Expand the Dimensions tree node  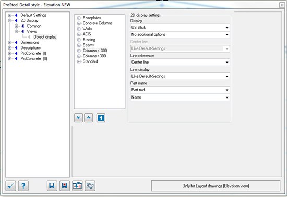pos(10,43)
